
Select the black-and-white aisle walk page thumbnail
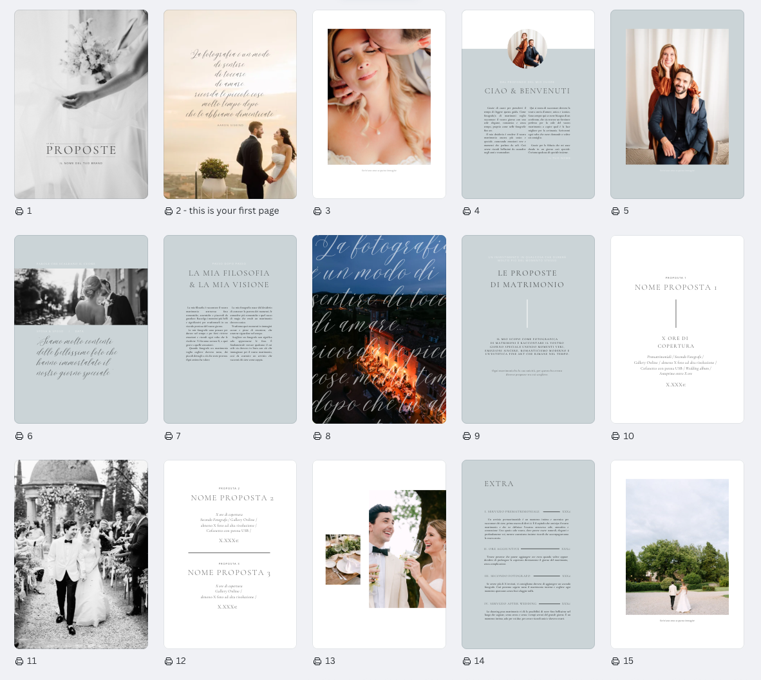pos(81,554)
